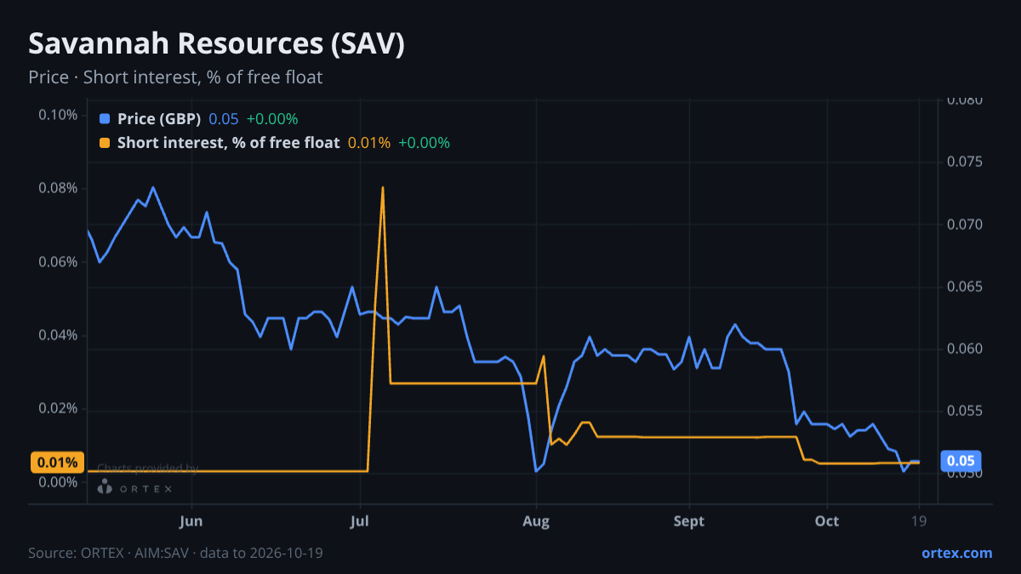Click the blue 0.05 price value in the legend
1021x574 pixels.
(x=224, y=119)
